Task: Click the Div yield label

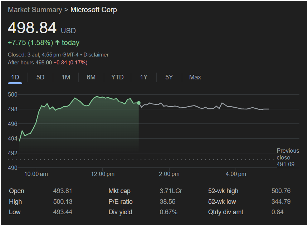Action: pos(121,212)
